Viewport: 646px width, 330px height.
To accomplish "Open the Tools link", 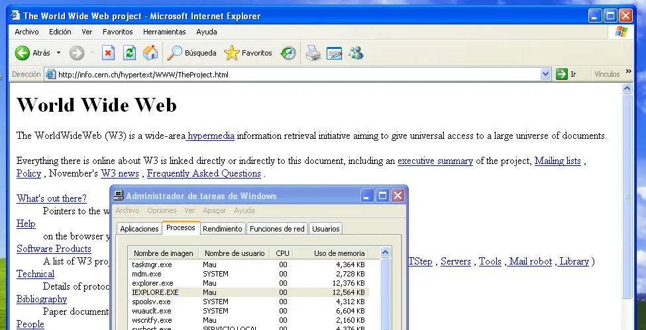I will coord(490,261).
